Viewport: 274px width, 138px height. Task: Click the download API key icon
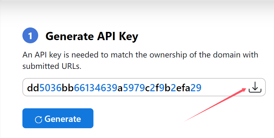(255, 87)
